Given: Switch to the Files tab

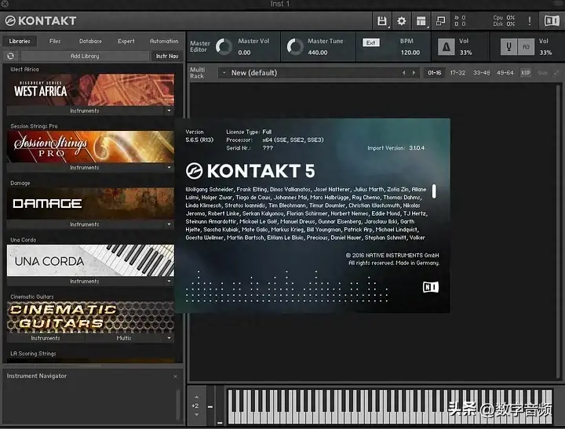Looking at the screenshot, I should (55, 41).
